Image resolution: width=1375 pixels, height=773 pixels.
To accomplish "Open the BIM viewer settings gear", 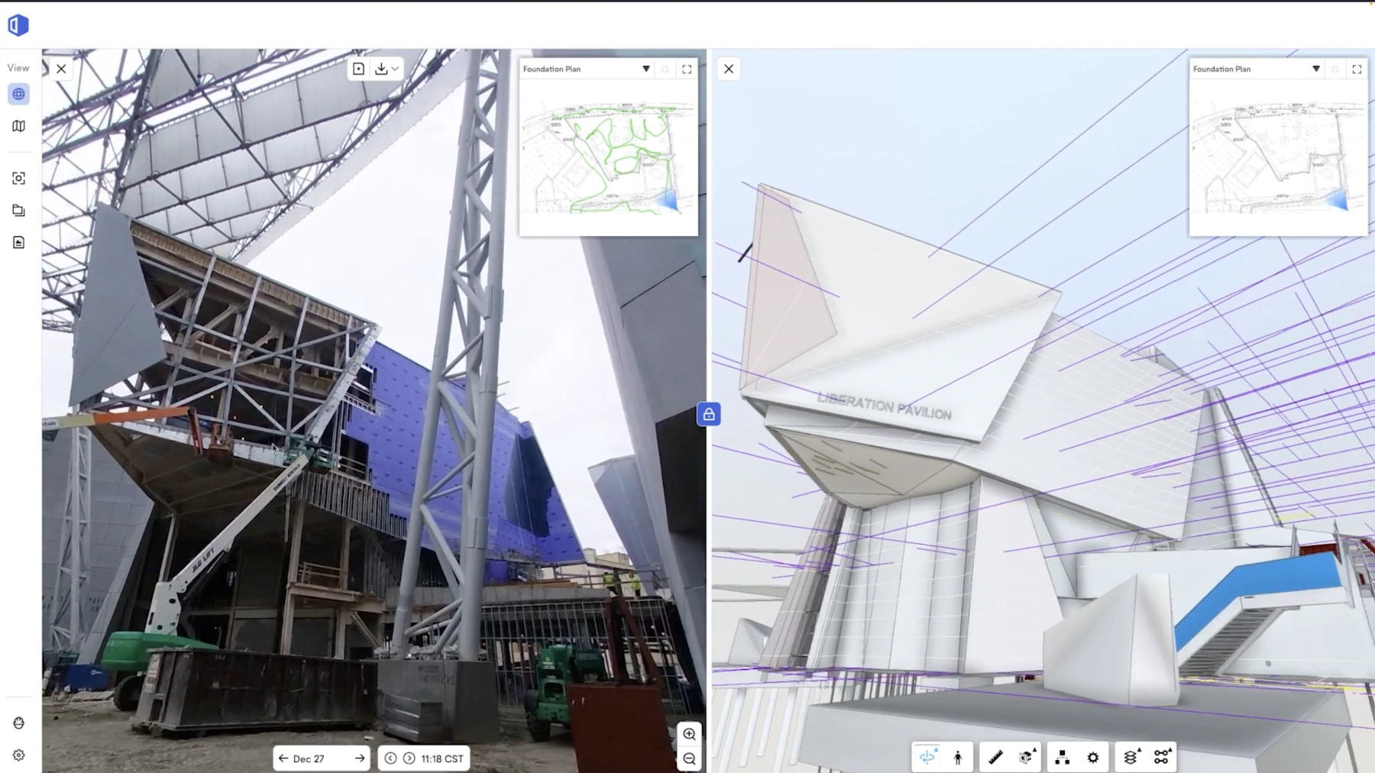I will click(x=1093, y=757).
